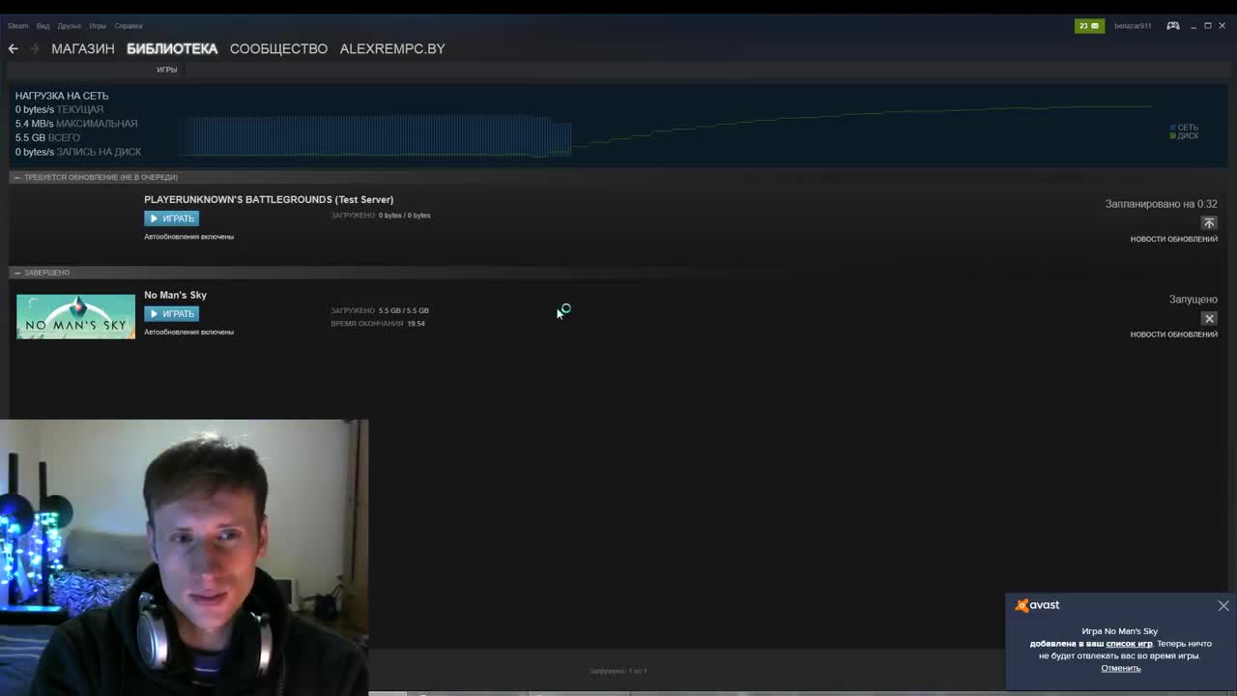Image resolution: width=1237 pixels, height=696 pixels.
Task: Open the СООБЩЕСТВО tab
Action: 278,48
